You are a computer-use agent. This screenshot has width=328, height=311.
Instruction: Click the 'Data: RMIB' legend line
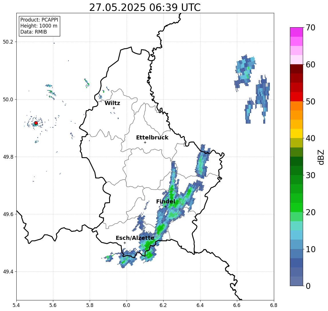point(34,32)
